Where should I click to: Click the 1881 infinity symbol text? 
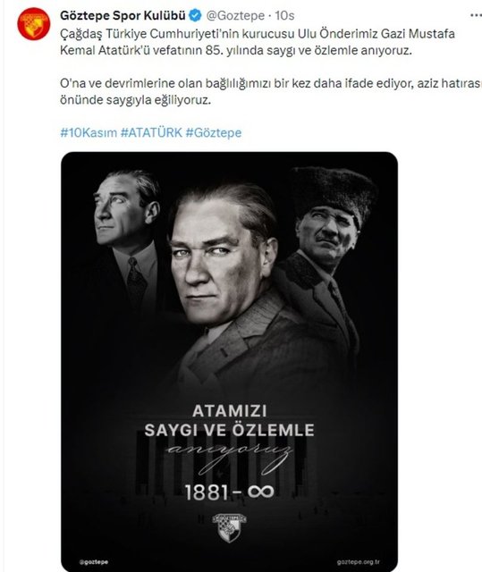[229, 492]
